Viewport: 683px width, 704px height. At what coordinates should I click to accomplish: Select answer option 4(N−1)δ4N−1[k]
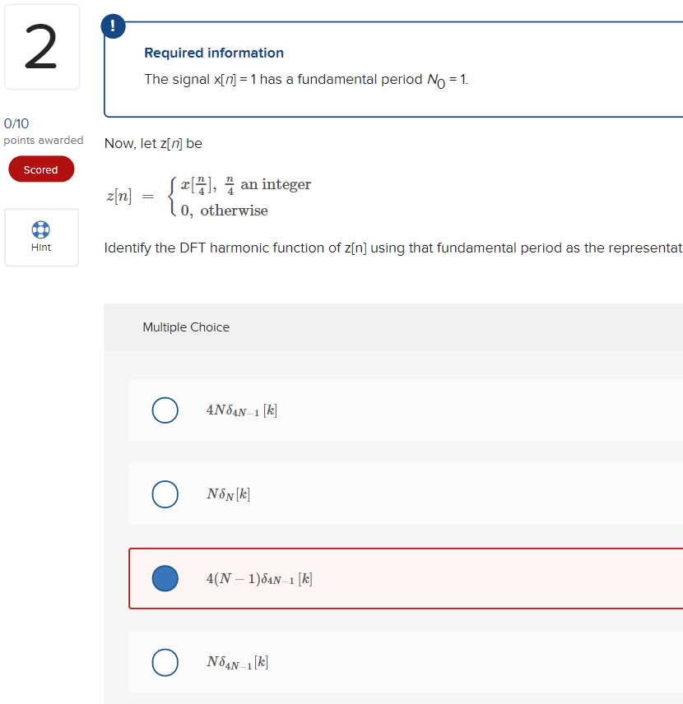pyautogui.click(x=259, y=578)
